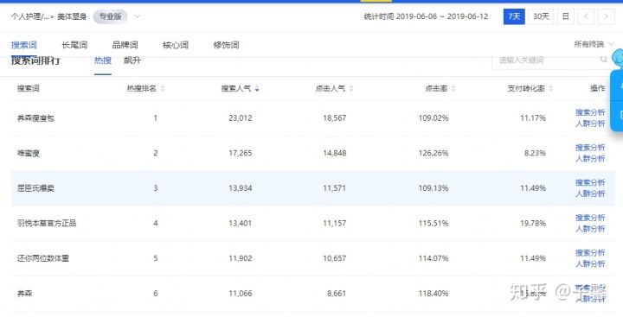Expand the 专业版 version dropdown chevron
The width and height of the screenshot is (623, 317).
point(137,16)
